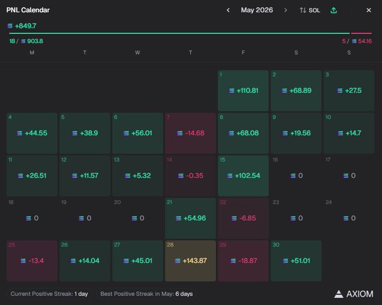Viewport: 382px width, 305px height.
Task: Select day 4 cell showing +44.55
Action: point(32,133)
